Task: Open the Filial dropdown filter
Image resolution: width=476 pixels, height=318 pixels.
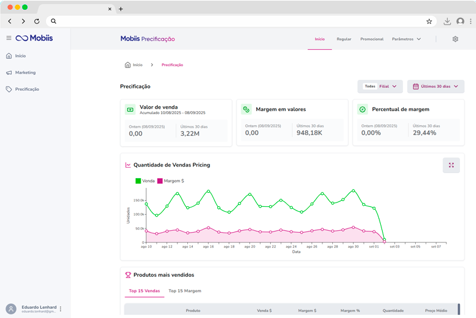Action: (x=380, y=87)
